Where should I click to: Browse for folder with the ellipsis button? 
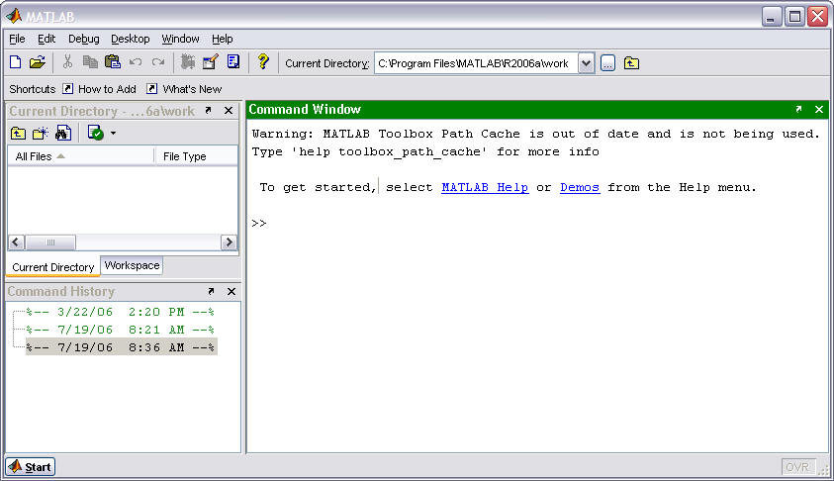[607, 63]
